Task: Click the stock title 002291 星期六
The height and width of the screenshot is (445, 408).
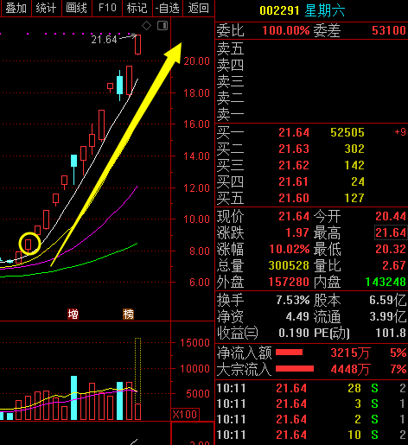Action: click(303, 10)
